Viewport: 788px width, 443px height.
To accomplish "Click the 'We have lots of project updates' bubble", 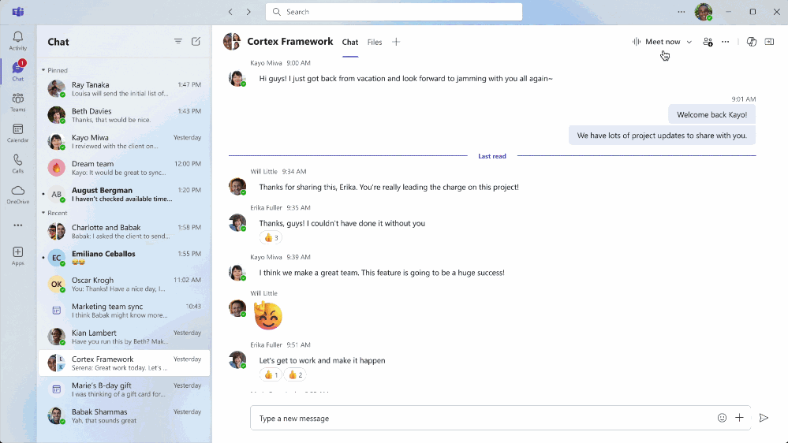I will coord(662,135).
